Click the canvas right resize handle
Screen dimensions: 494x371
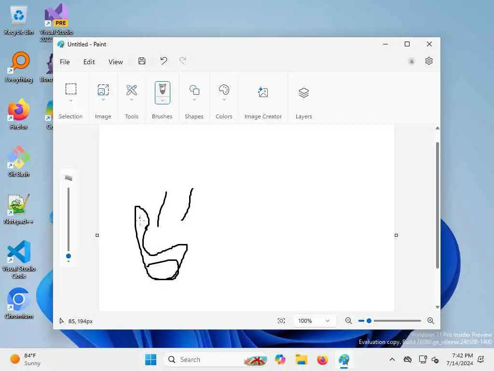tap(396, 235)
